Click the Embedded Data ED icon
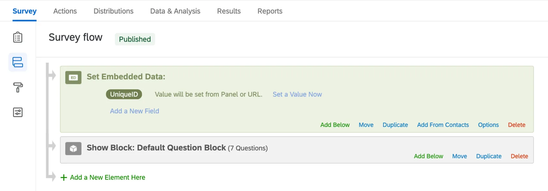This screenshot has width=548, height=191. (73, 77)
